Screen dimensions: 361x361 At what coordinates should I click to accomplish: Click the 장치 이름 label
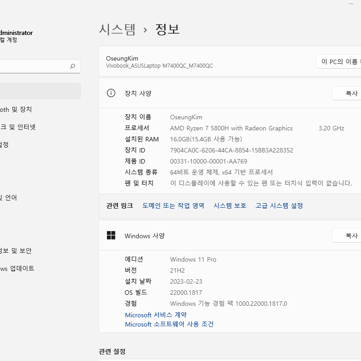click(138, 117)
